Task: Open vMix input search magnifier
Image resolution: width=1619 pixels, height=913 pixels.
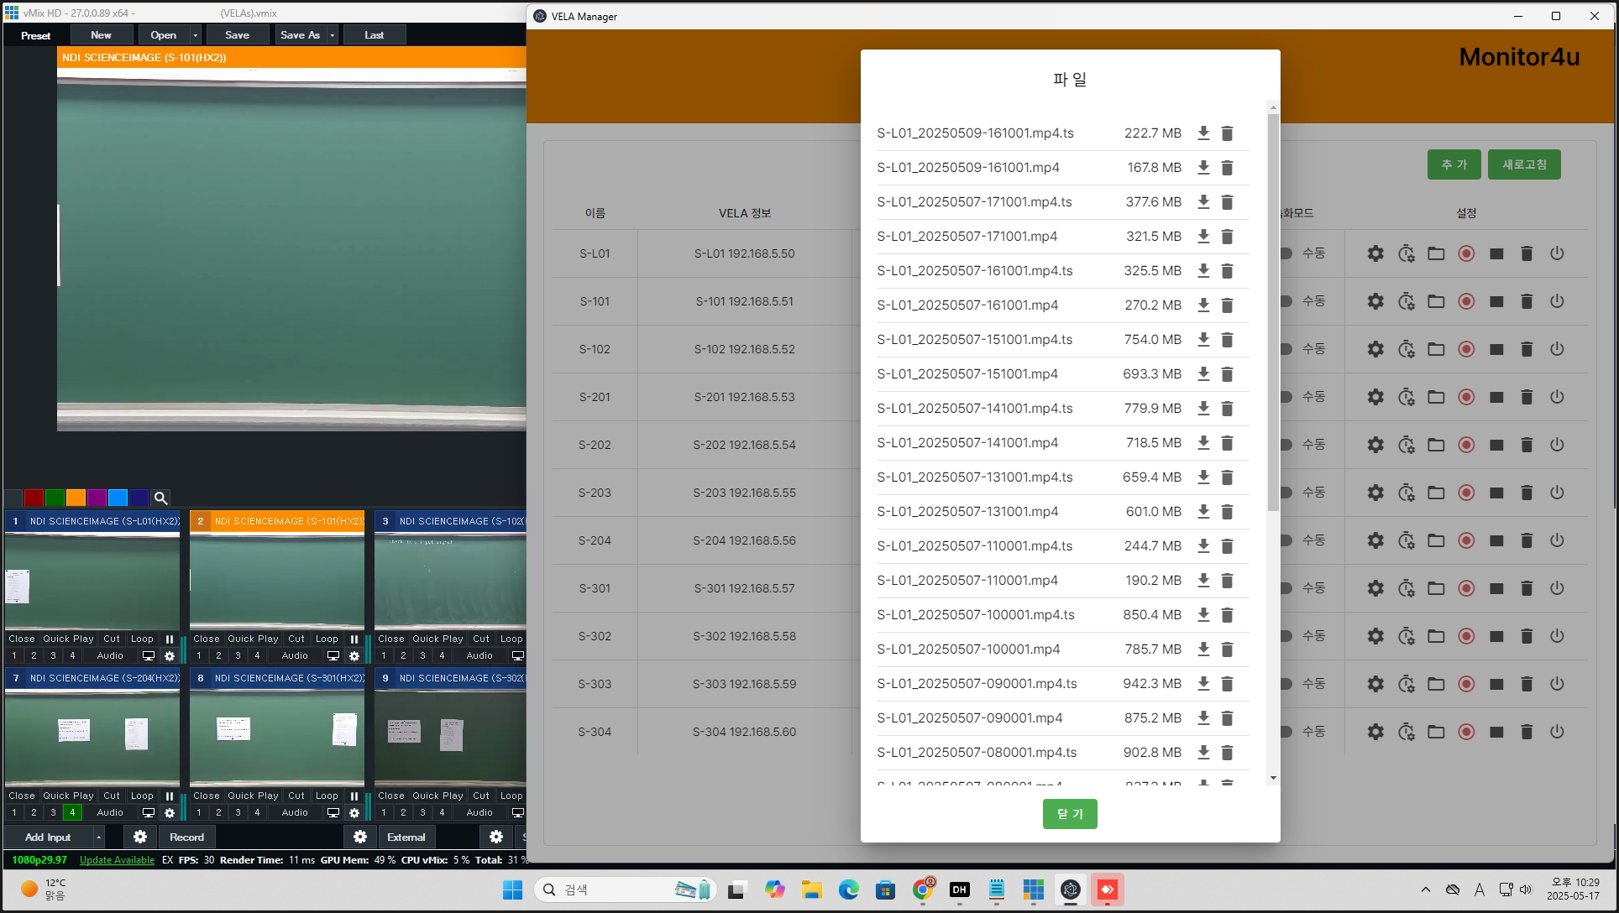Action: tap(160, 498)
